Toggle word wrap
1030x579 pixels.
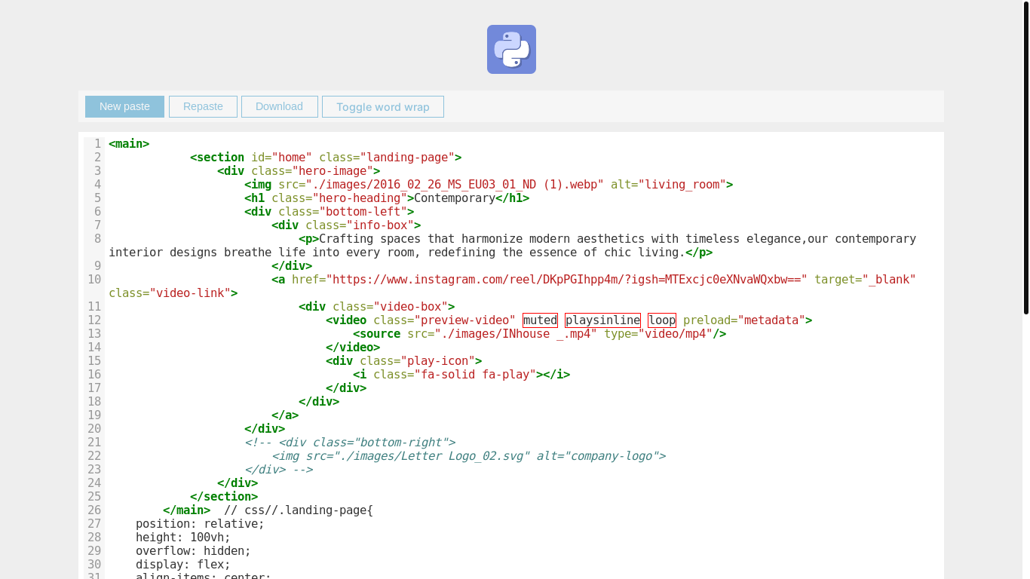(x=383, y=106)
